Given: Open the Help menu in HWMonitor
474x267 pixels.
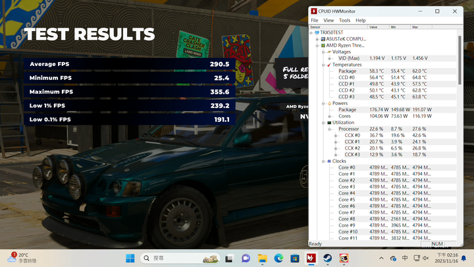Looking at the screenshot, I should click(360, 20).
